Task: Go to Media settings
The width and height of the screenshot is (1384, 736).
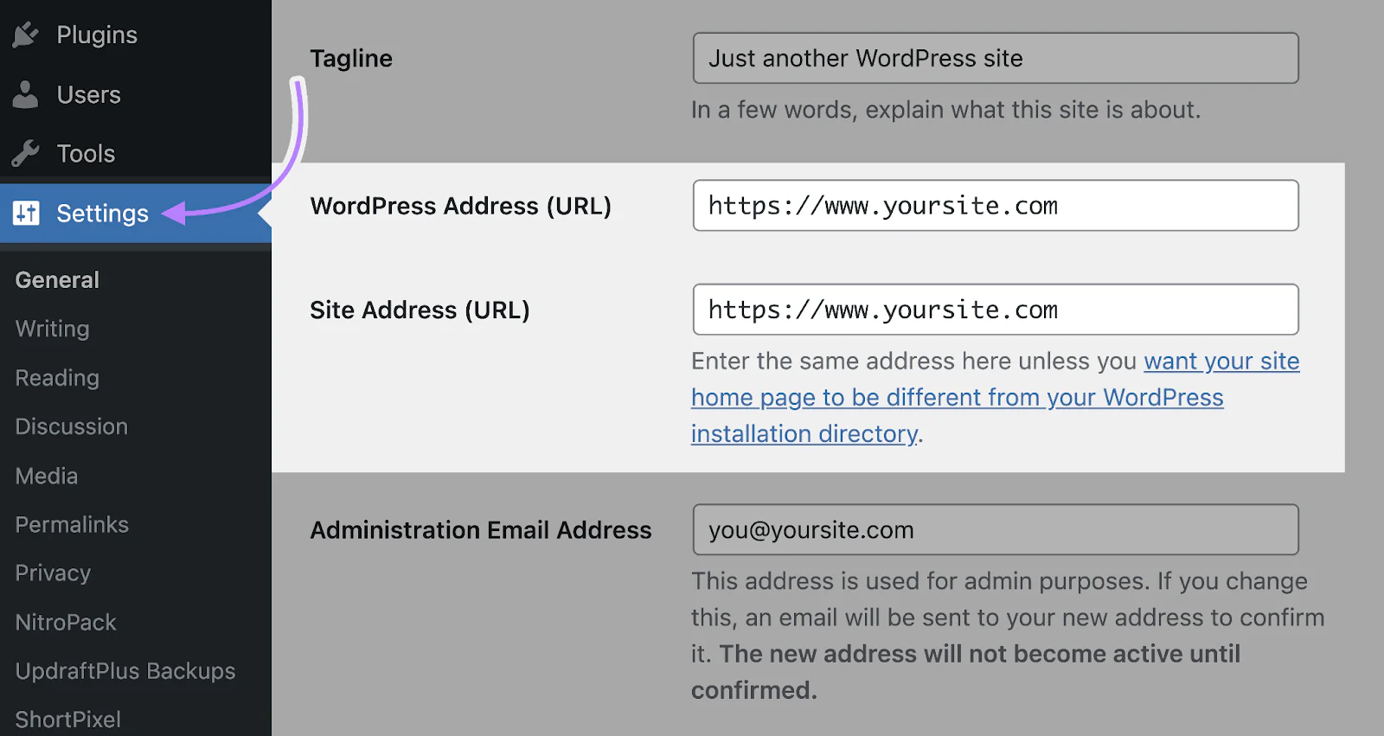Action: click(47, 476)
